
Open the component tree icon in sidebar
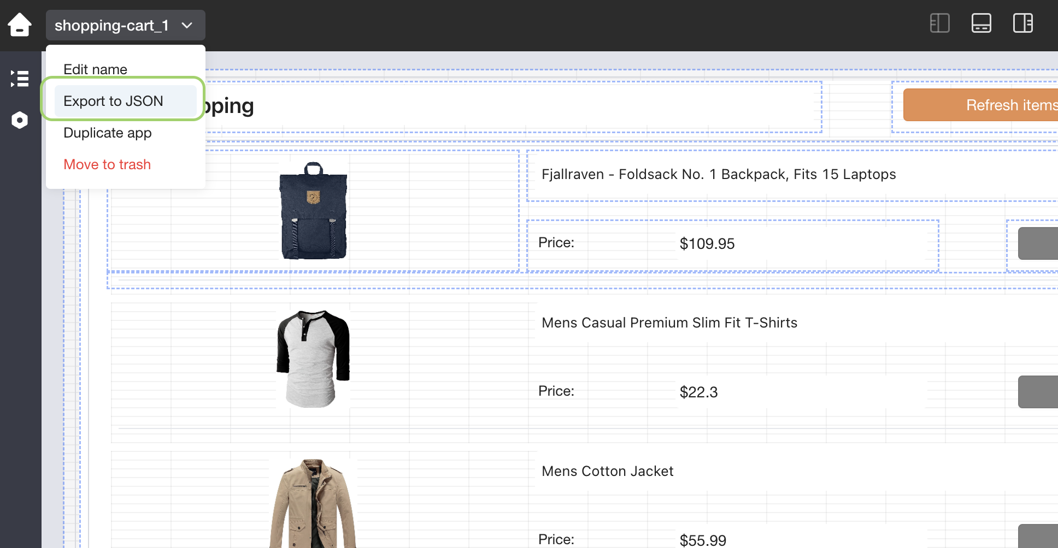(x=20, y=79)
